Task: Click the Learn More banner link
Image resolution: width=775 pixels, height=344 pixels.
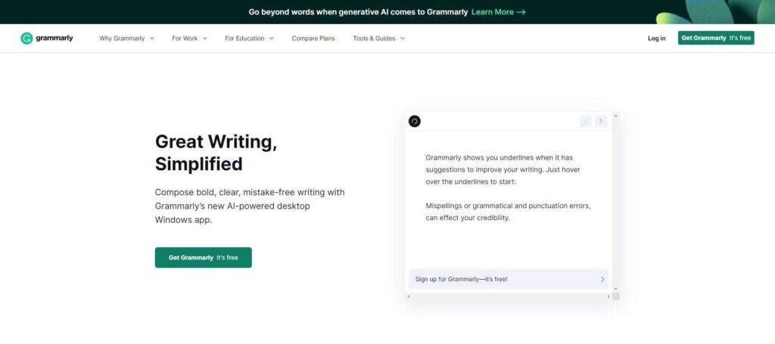Action: click(x=498, y=12)
